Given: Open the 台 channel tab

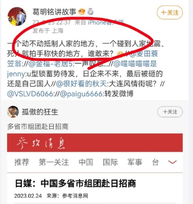Looking at the screenshot, I should click(x=155, y=162).
